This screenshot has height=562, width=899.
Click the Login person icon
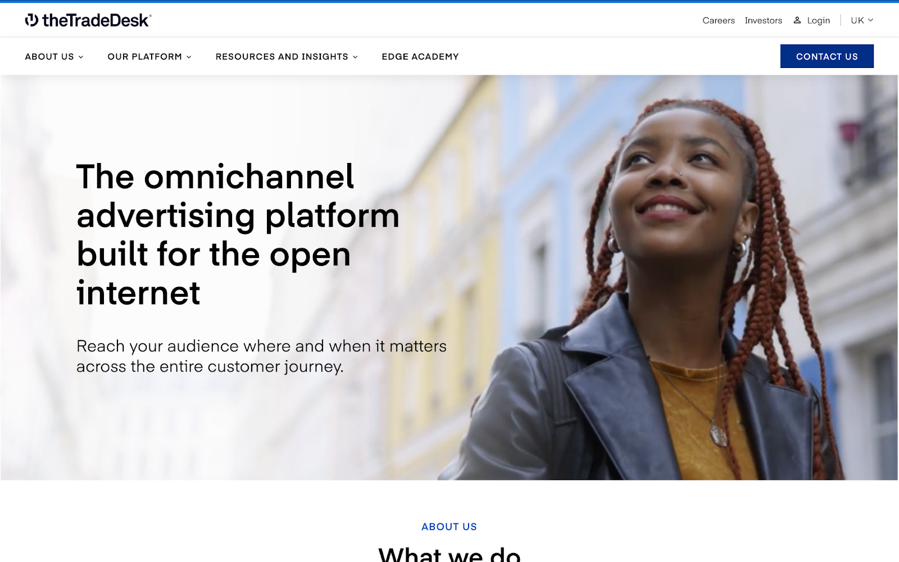tap(797, 20)
